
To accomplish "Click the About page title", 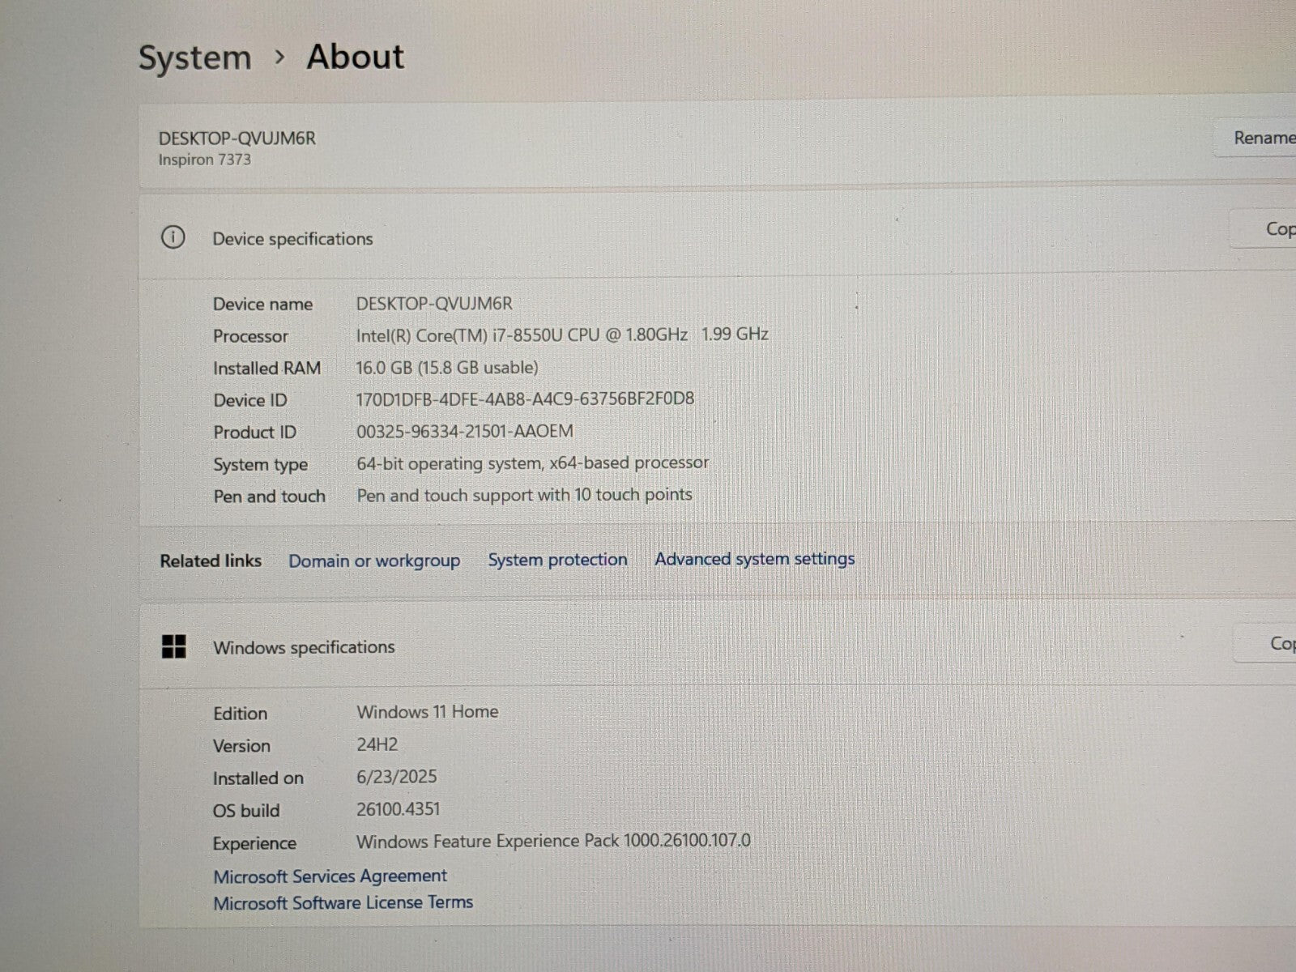I will (355, 57).
